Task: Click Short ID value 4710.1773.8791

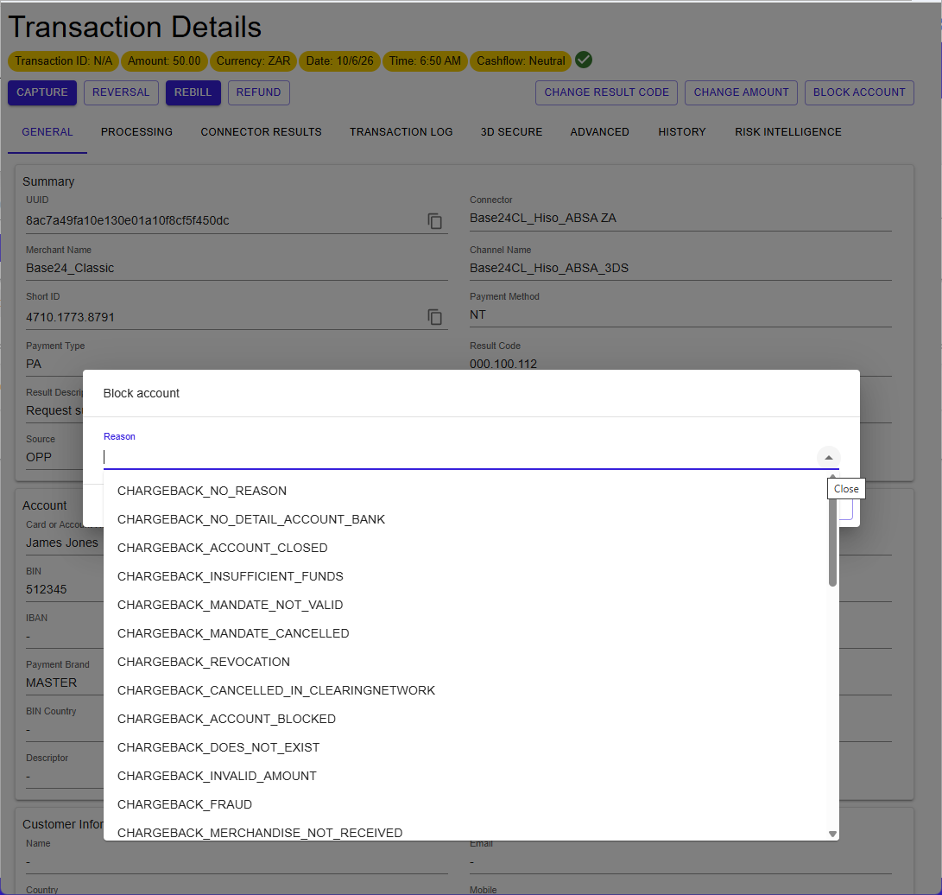Action: [70, 317]
